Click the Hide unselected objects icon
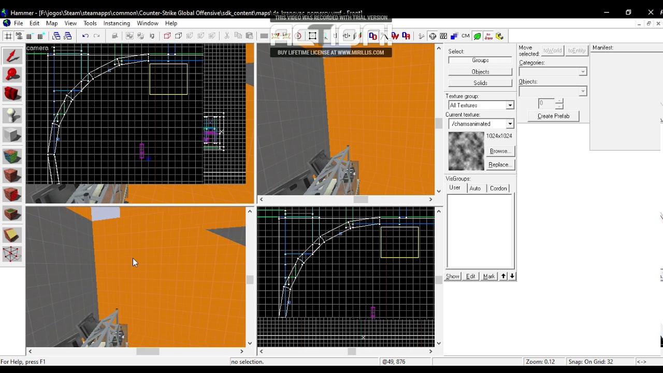 178,36
